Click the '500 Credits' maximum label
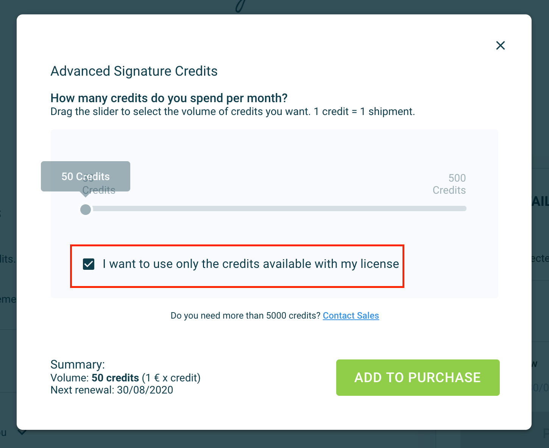Screen dimensions: 549x448 click(449, 184)
